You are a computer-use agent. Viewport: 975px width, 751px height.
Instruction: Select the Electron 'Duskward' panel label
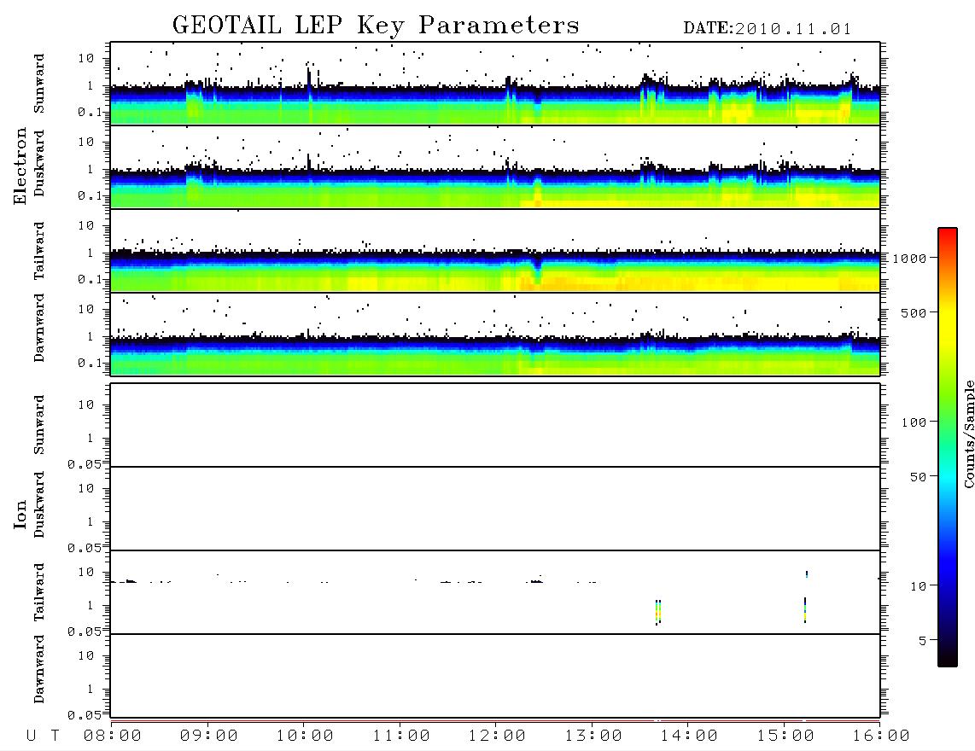coord(39,164)
